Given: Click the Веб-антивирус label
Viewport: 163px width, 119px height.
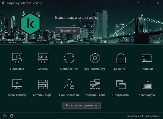Looking at the screenshot, I should (95, 69).
